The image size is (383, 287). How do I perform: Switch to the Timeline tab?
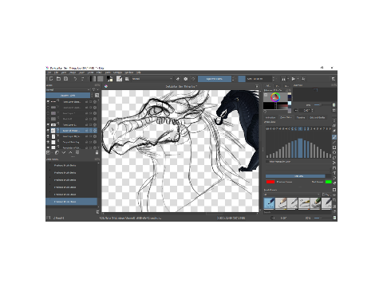[x=301, y=117]
